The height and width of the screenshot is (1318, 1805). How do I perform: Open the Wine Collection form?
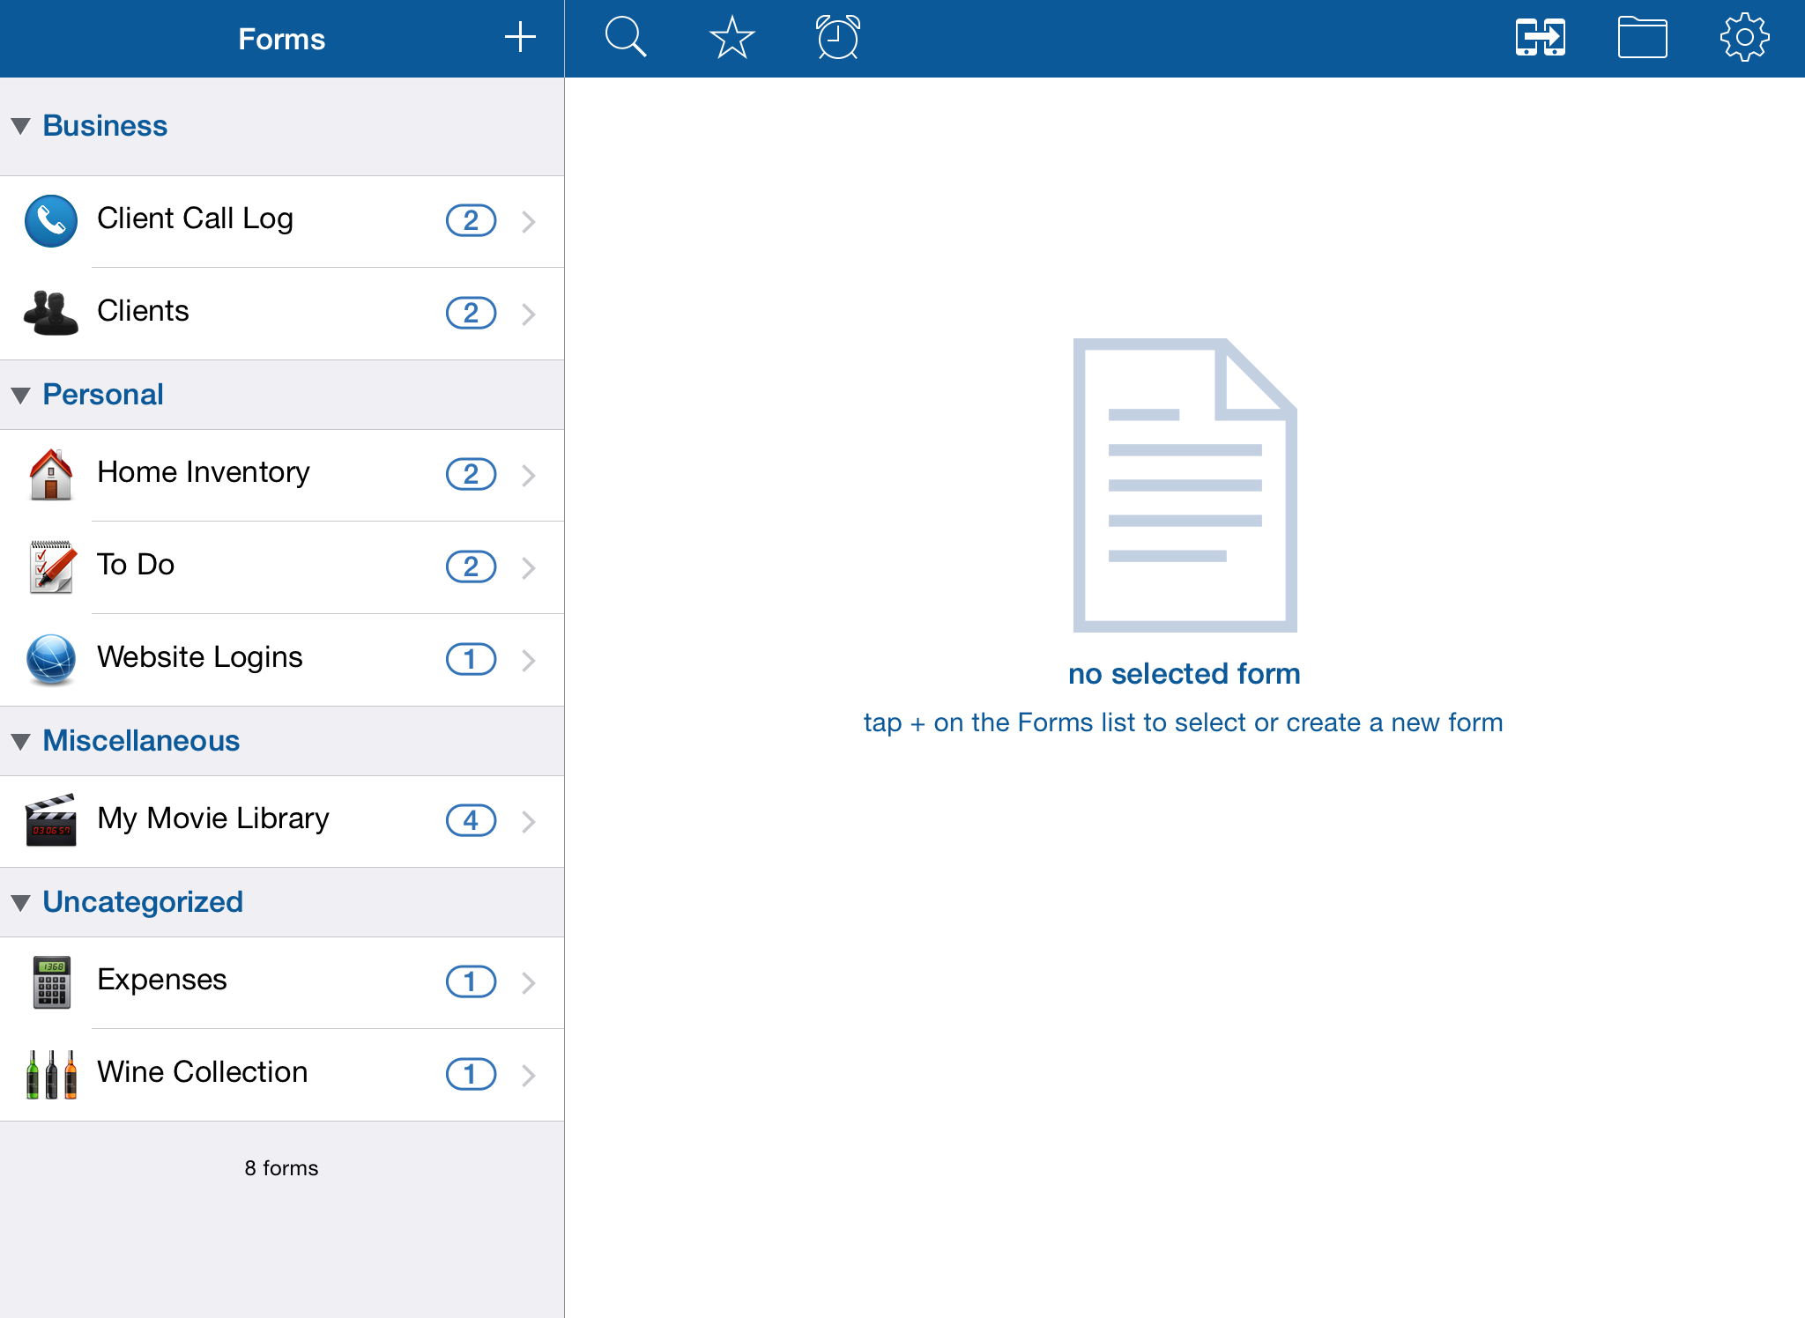(203, 1072)
